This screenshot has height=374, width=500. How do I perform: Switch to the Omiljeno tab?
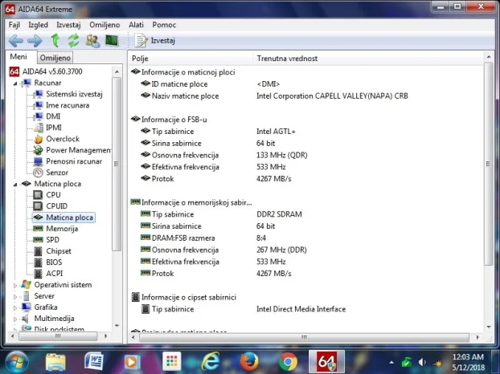point(55,58)
